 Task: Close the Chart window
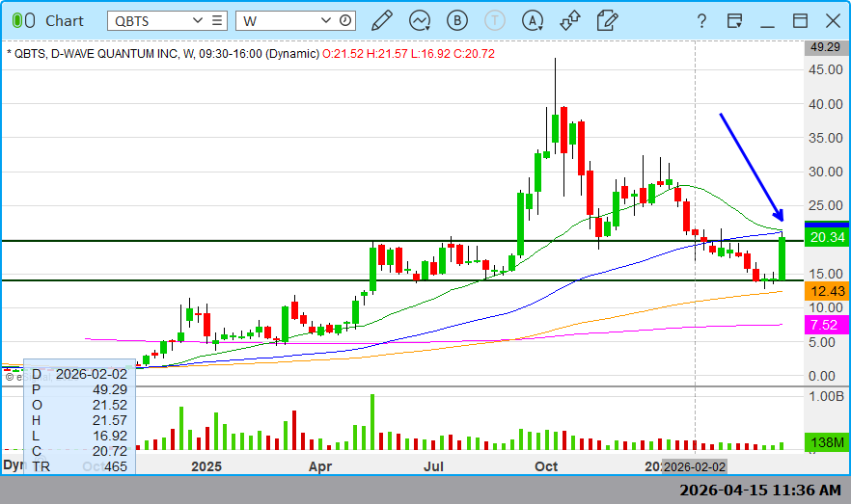tap(833, 21)
